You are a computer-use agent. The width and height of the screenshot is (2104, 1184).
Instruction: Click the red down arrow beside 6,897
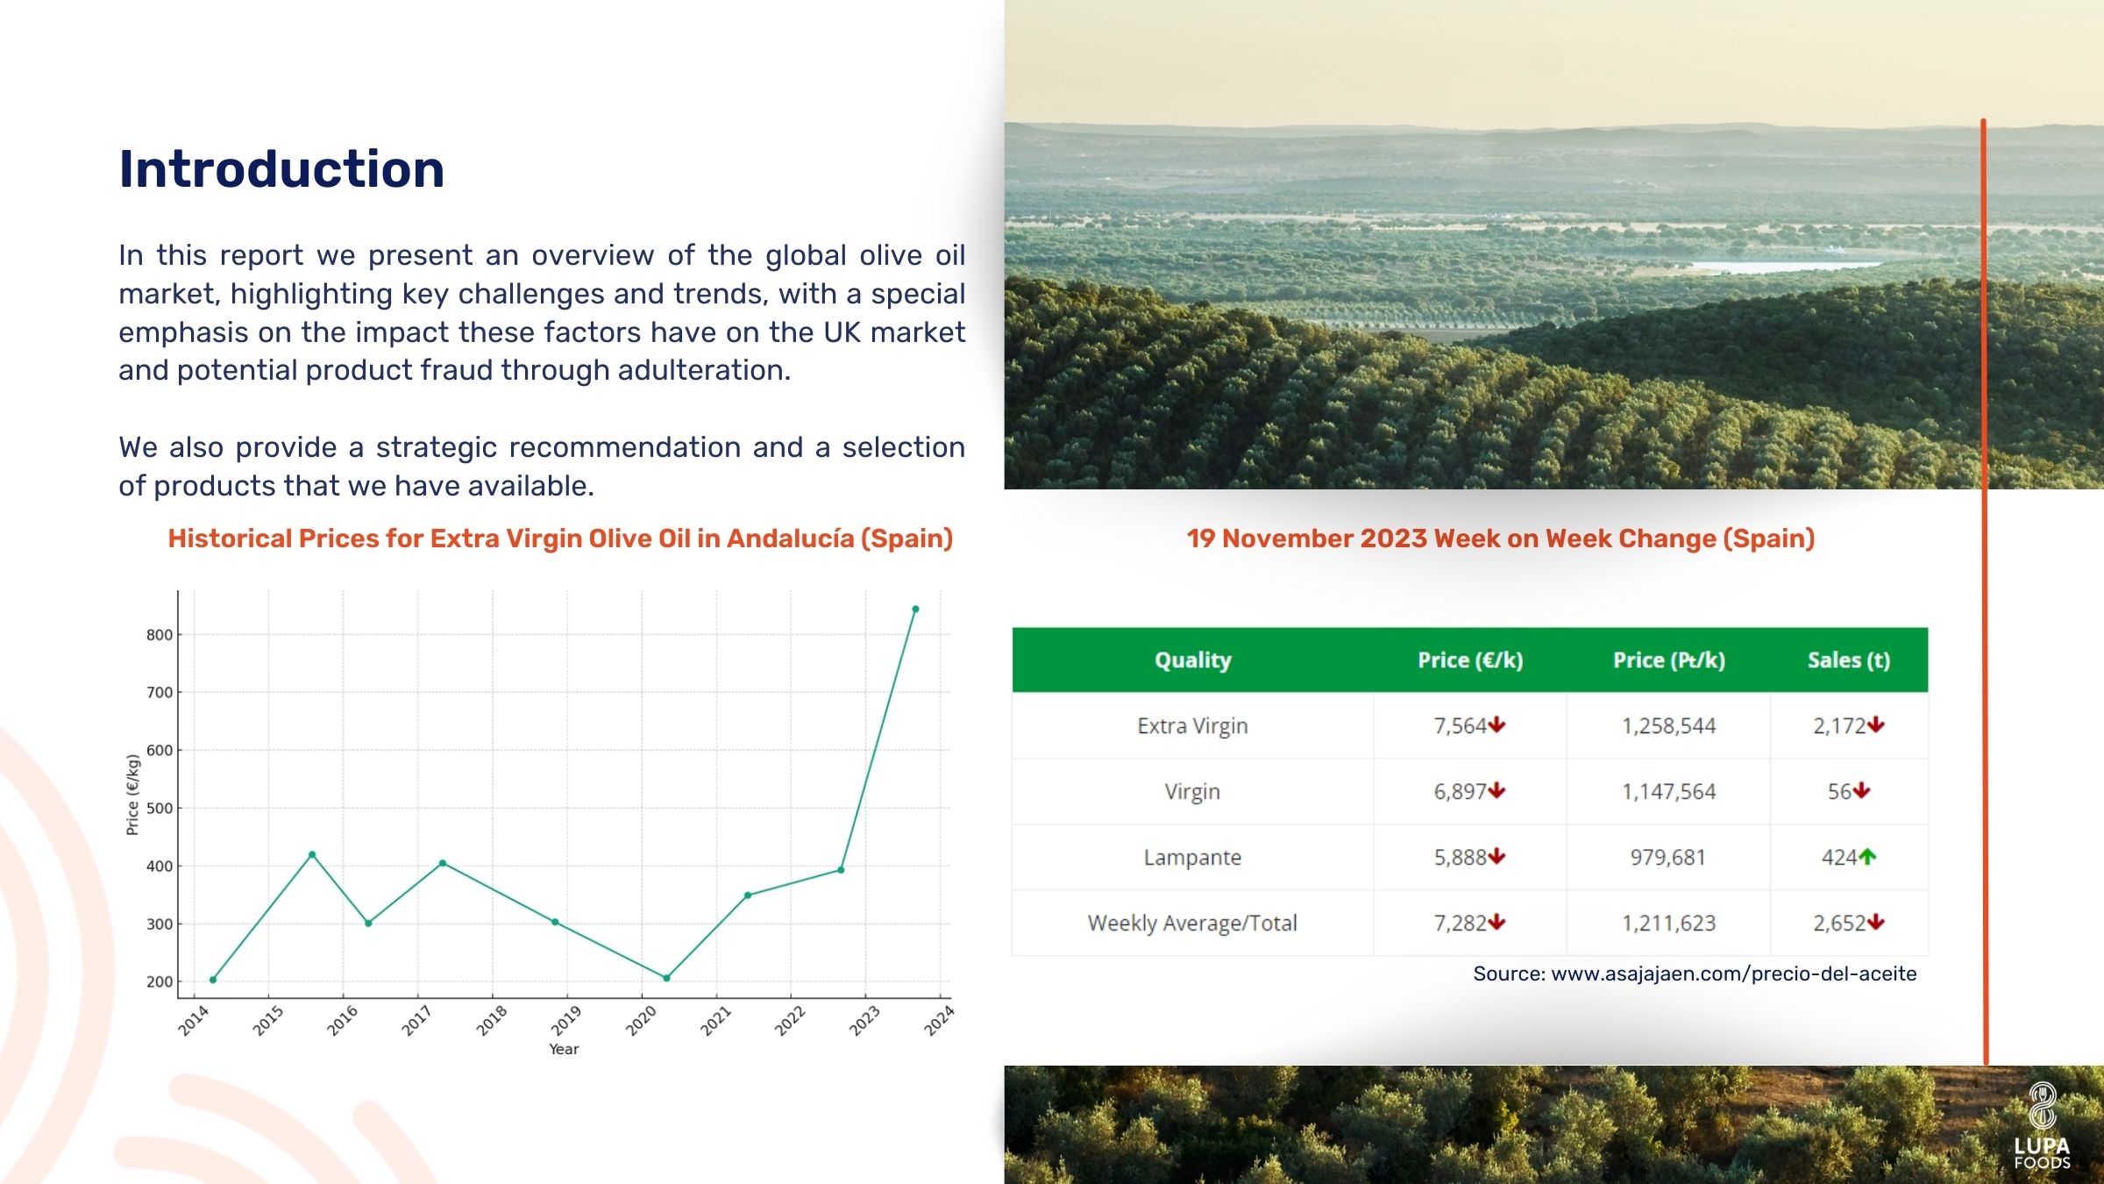(x=1496, y=790)
